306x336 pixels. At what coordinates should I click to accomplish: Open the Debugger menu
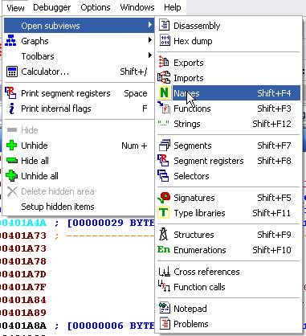pyautogui.click(x=52, y=7)
